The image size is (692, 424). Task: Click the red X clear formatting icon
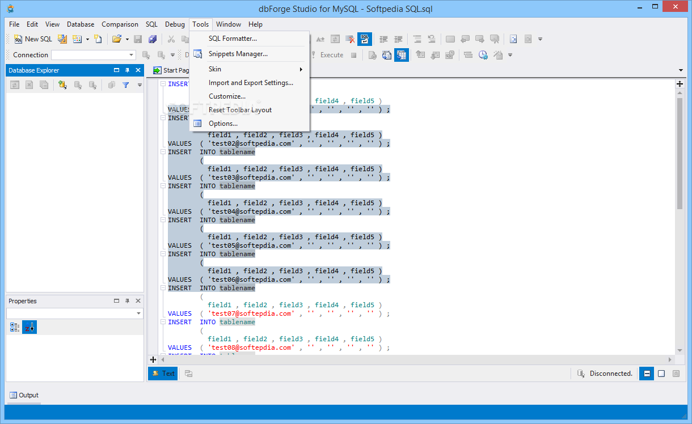click(x=351, y=39)
